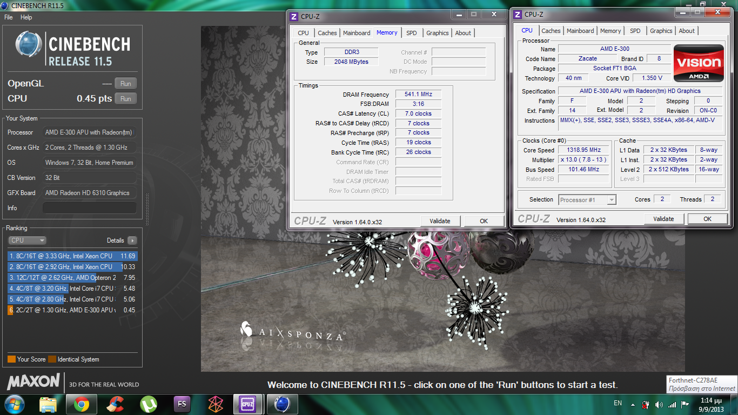
Task: Click the Show Desktop strip on taskbar
Action: tap(734, 404)
